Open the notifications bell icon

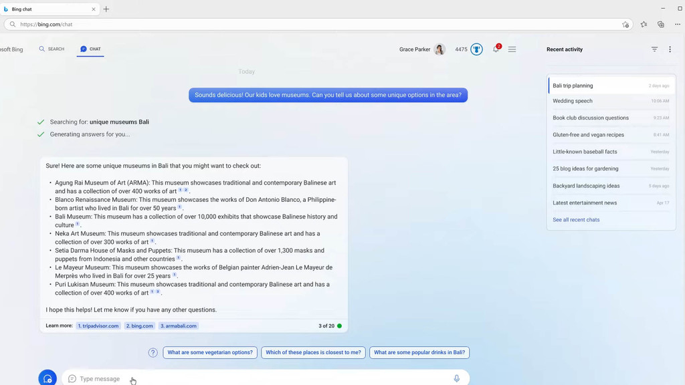pos(496,49)
